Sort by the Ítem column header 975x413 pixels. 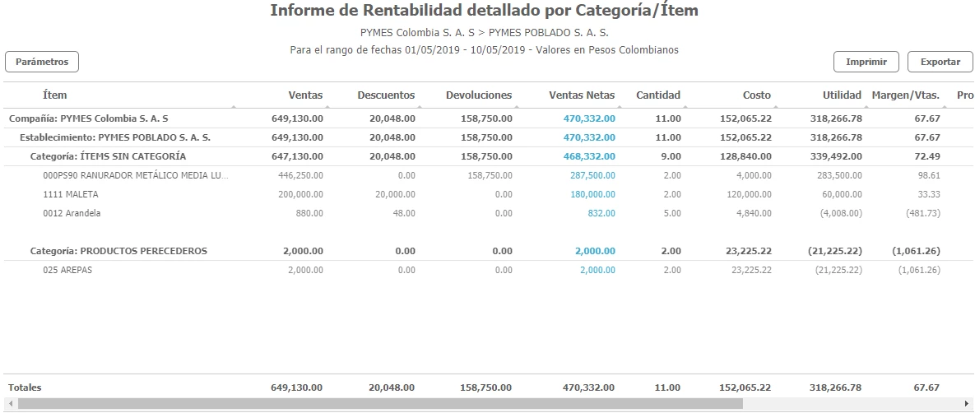(54, 95)
